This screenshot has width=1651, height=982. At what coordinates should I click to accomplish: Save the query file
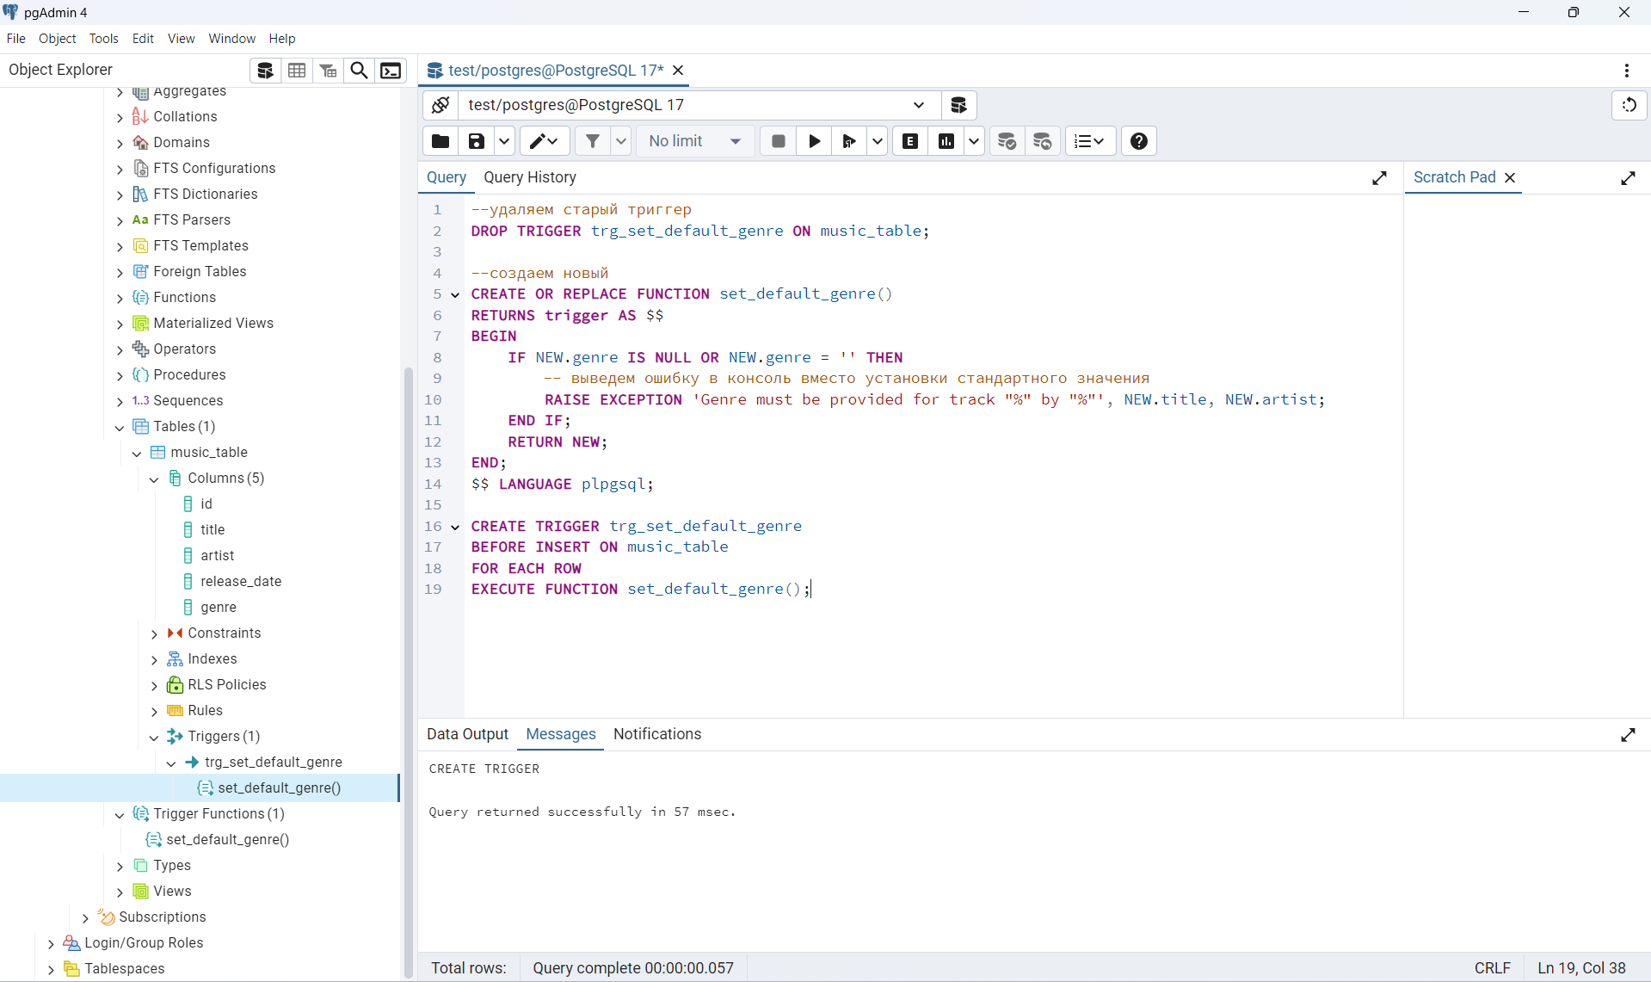point(476,141)
